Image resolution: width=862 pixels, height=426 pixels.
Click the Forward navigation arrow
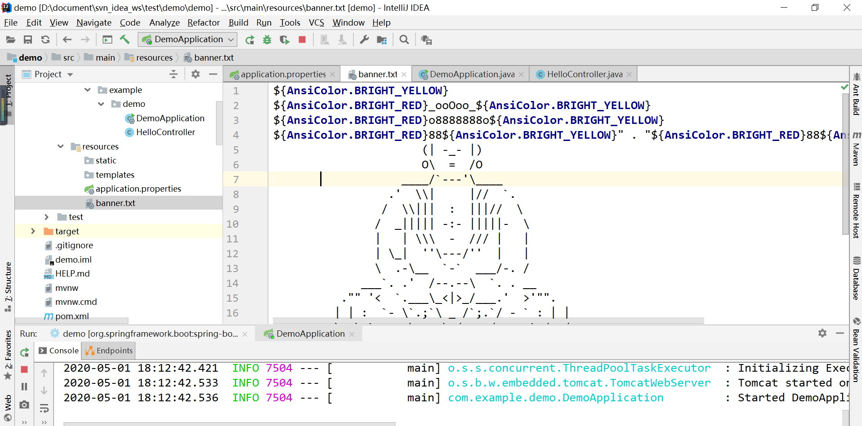point(85,40)
